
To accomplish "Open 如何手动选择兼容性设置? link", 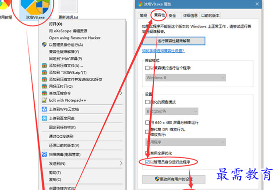I will 163,51.
